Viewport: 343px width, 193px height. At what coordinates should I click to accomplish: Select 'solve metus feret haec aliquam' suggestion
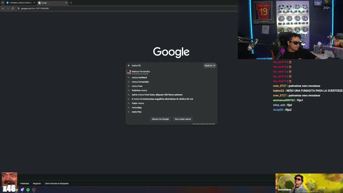pyautogui.click(x=171, y=95)
